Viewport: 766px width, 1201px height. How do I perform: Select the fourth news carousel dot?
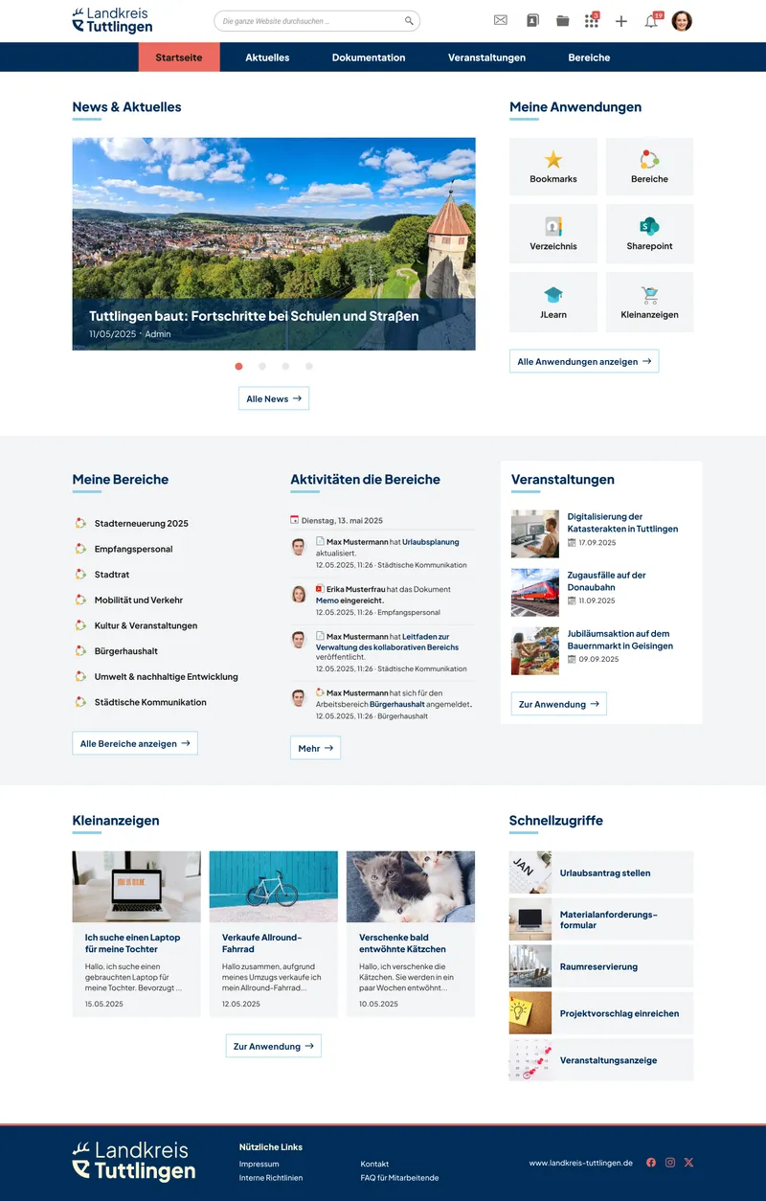click(x=309, y=366)
